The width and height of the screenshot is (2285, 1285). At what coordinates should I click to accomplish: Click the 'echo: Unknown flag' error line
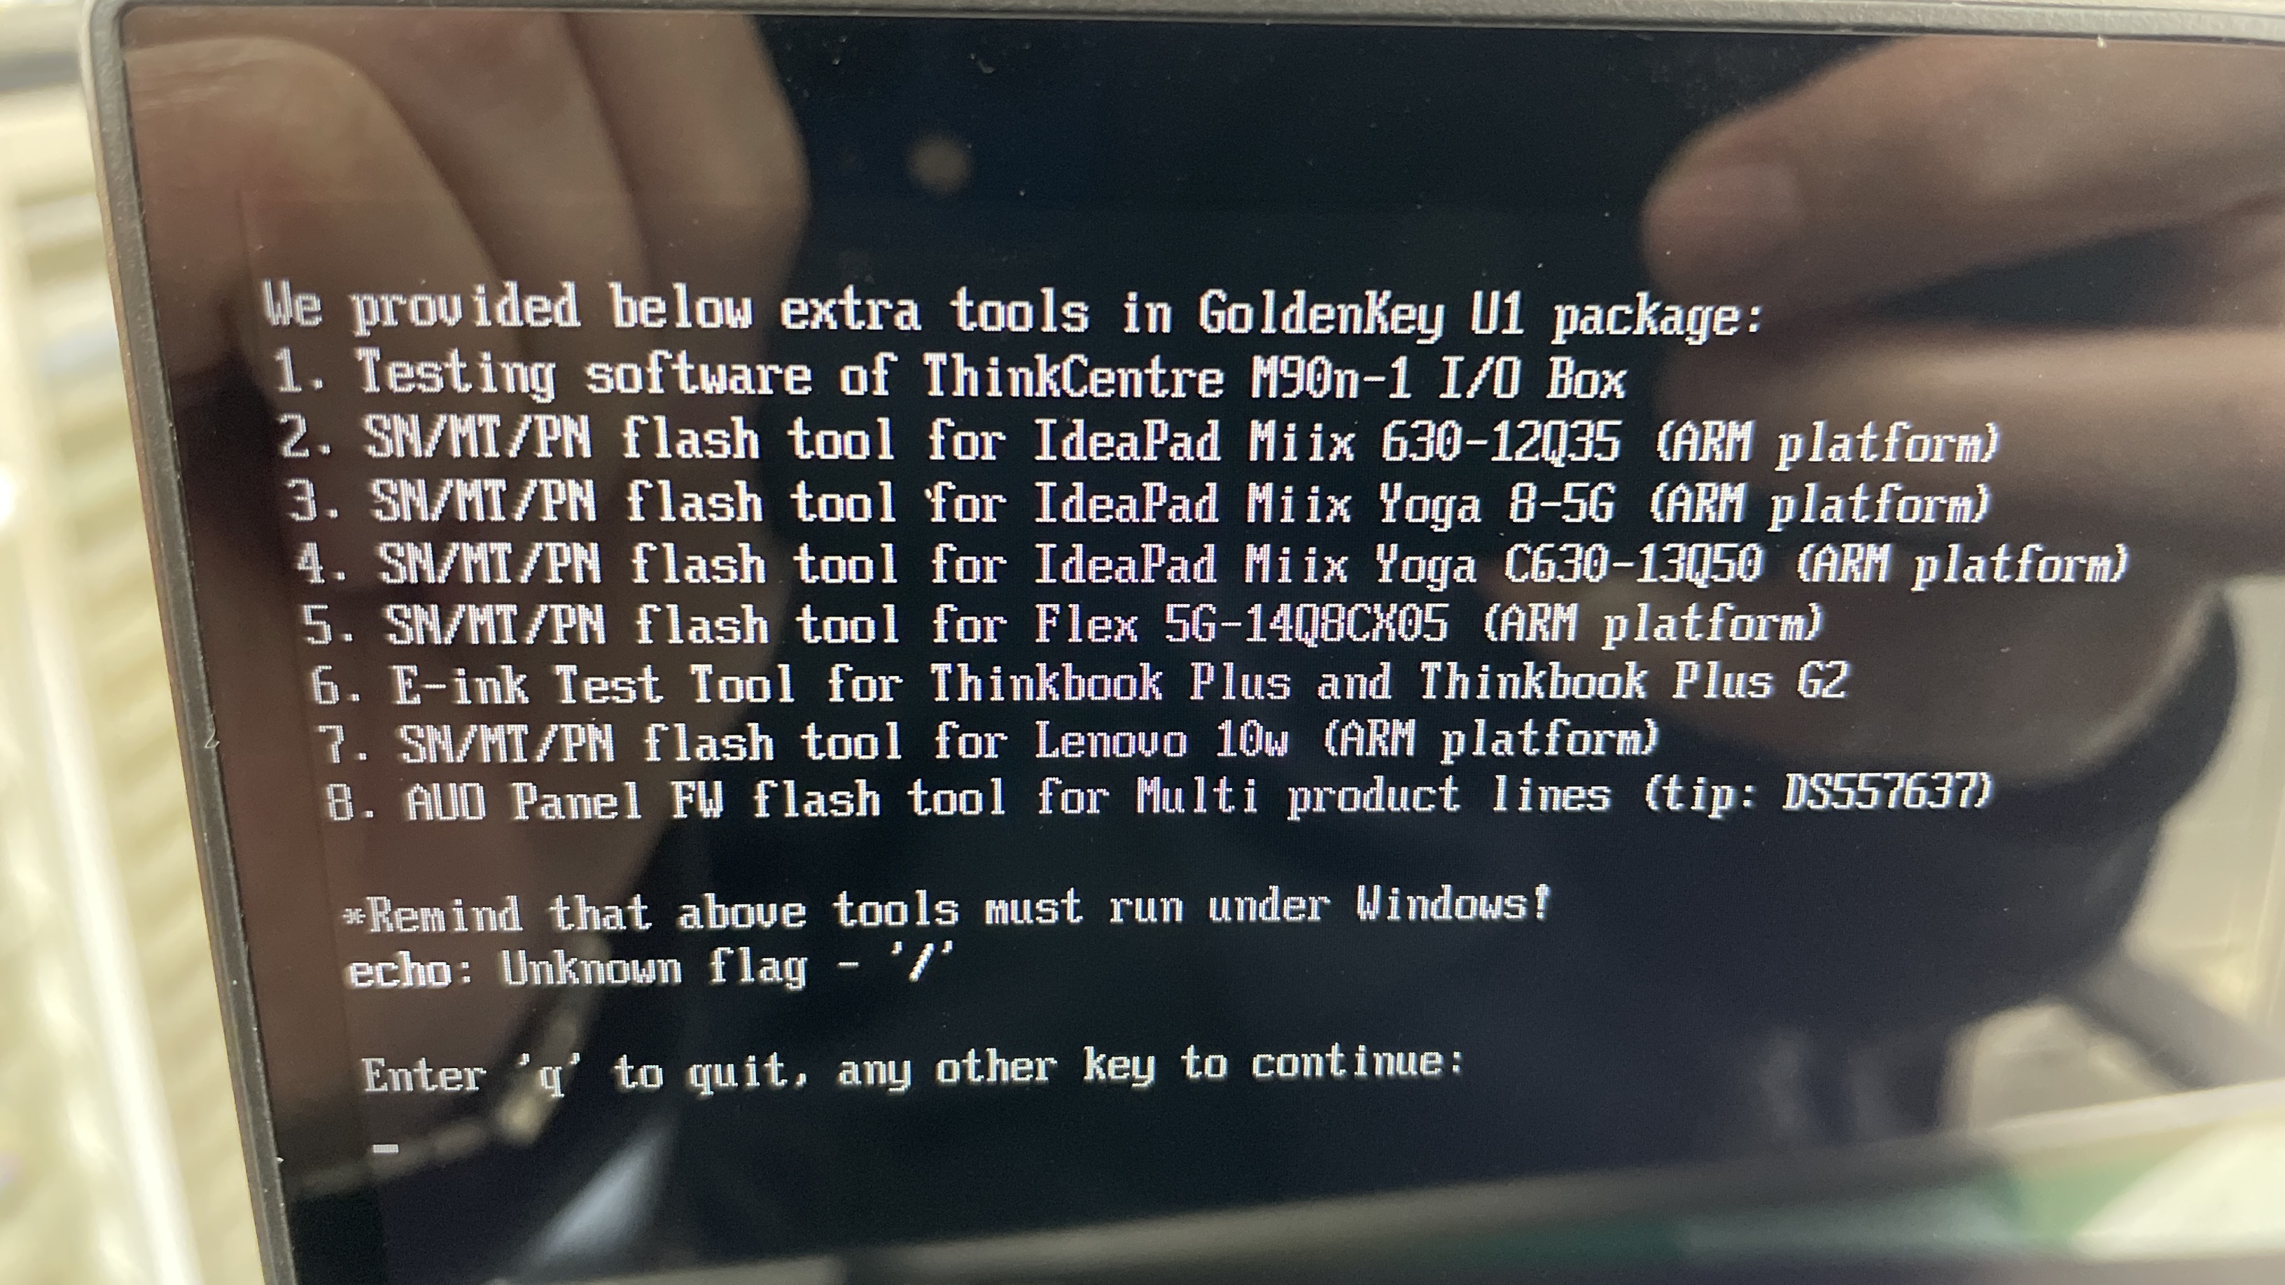click(650, 967)
